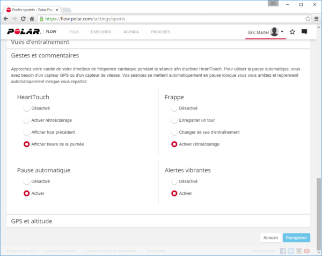Click the Enregistrer button

[x=296, y=237]
